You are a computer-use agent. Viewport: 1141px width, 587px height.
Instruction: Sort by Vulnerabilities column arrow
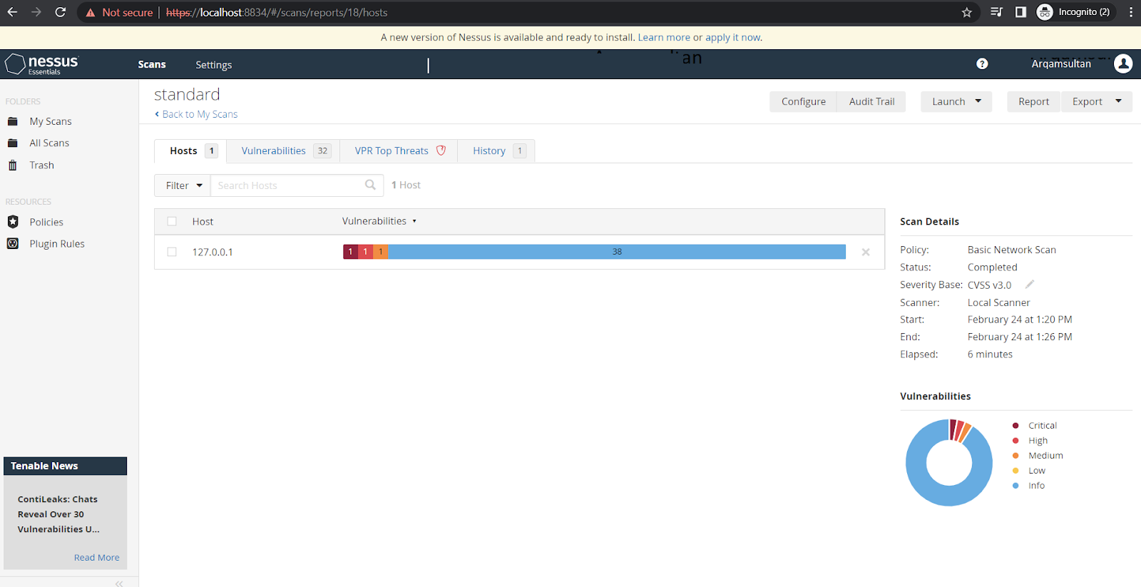pos(414,221)
